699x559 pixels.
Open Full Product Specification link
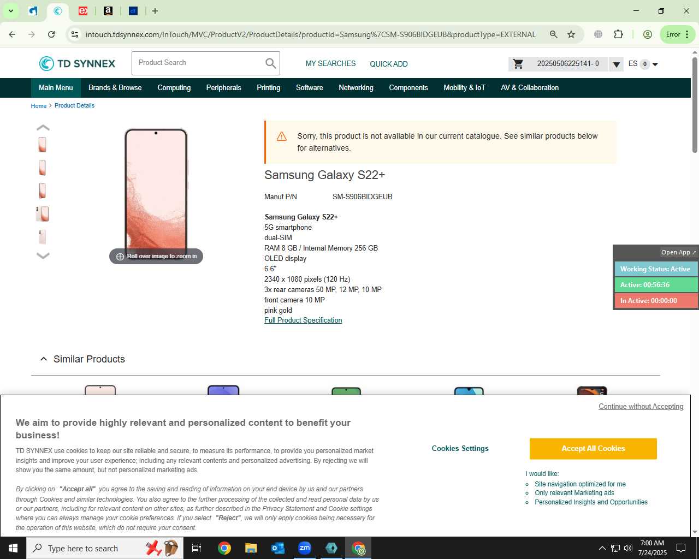coord(303,320)
